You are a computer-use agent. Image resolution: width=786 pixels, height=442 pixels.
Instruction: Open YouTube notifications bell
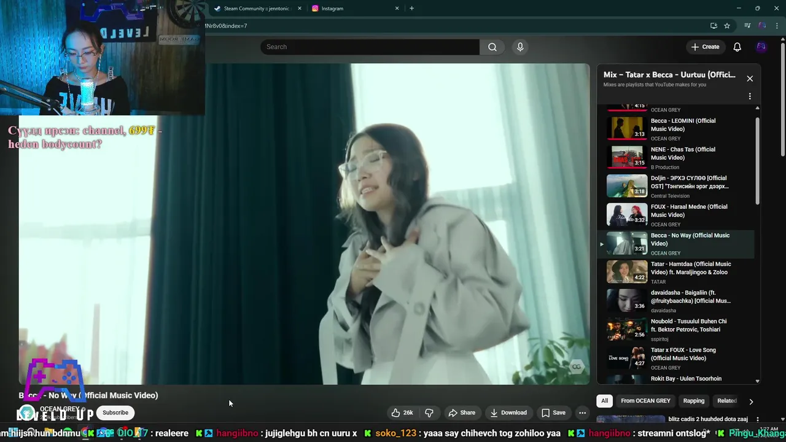coord(737,47)
